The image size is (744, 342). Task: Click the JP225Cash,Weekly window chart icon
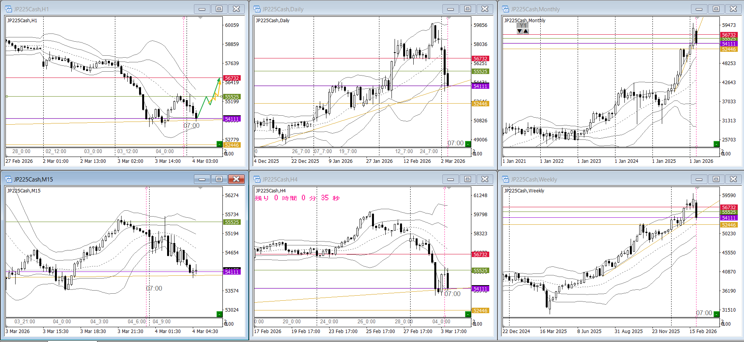coord(506,179)
